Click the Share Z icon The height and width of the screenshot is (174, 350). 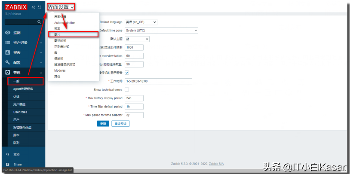8,165
